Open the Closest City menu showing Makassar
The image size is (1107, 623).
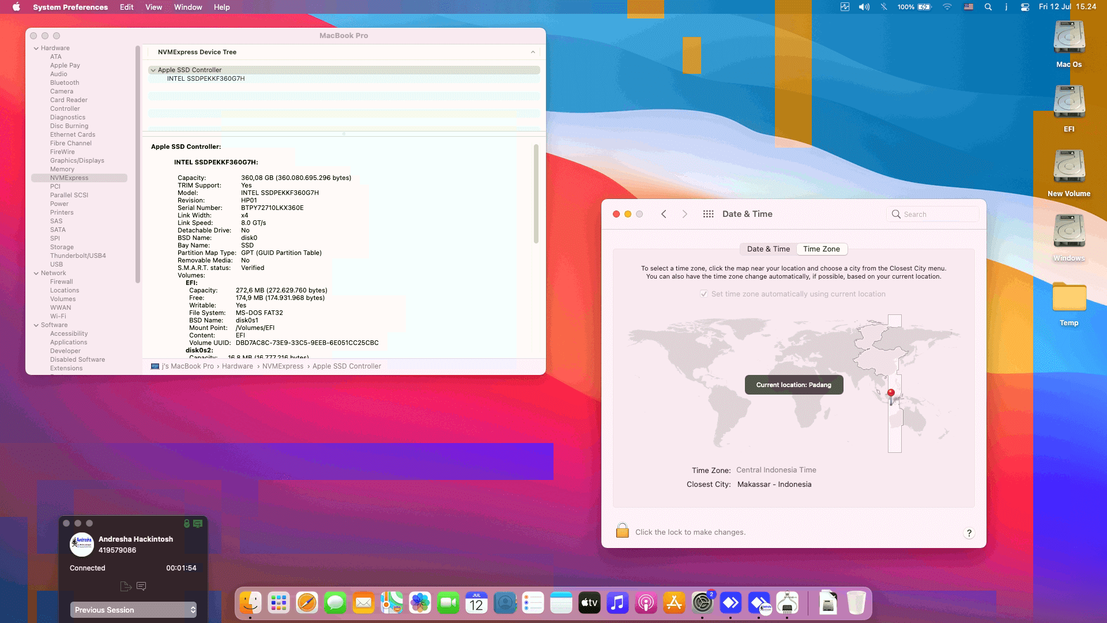pyautogui.click(x=774, y=485)
